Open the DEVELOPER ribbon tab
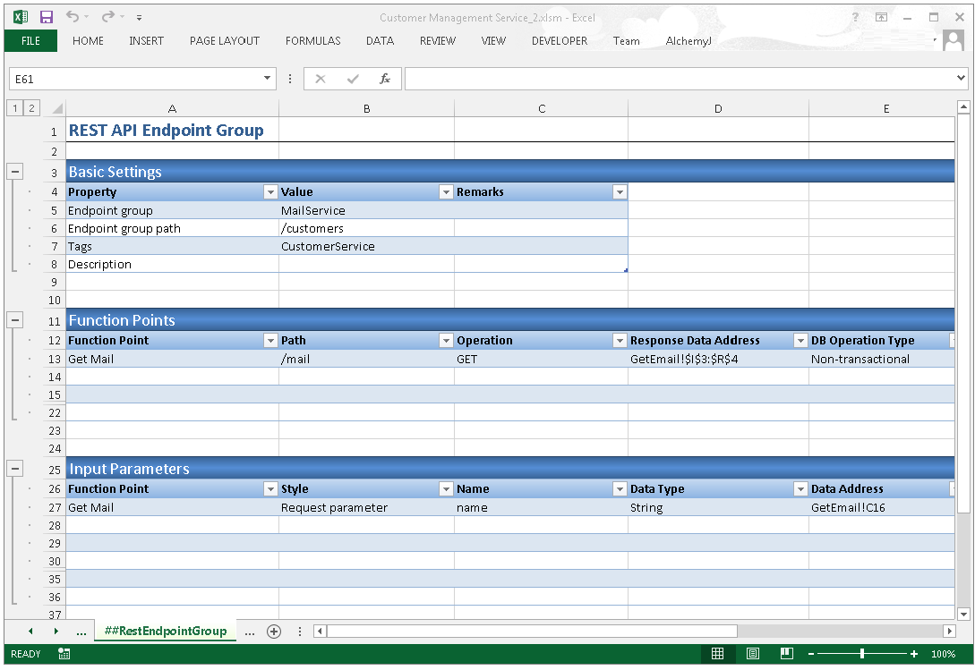Screen dimensions: 975x670 (559, 41)
